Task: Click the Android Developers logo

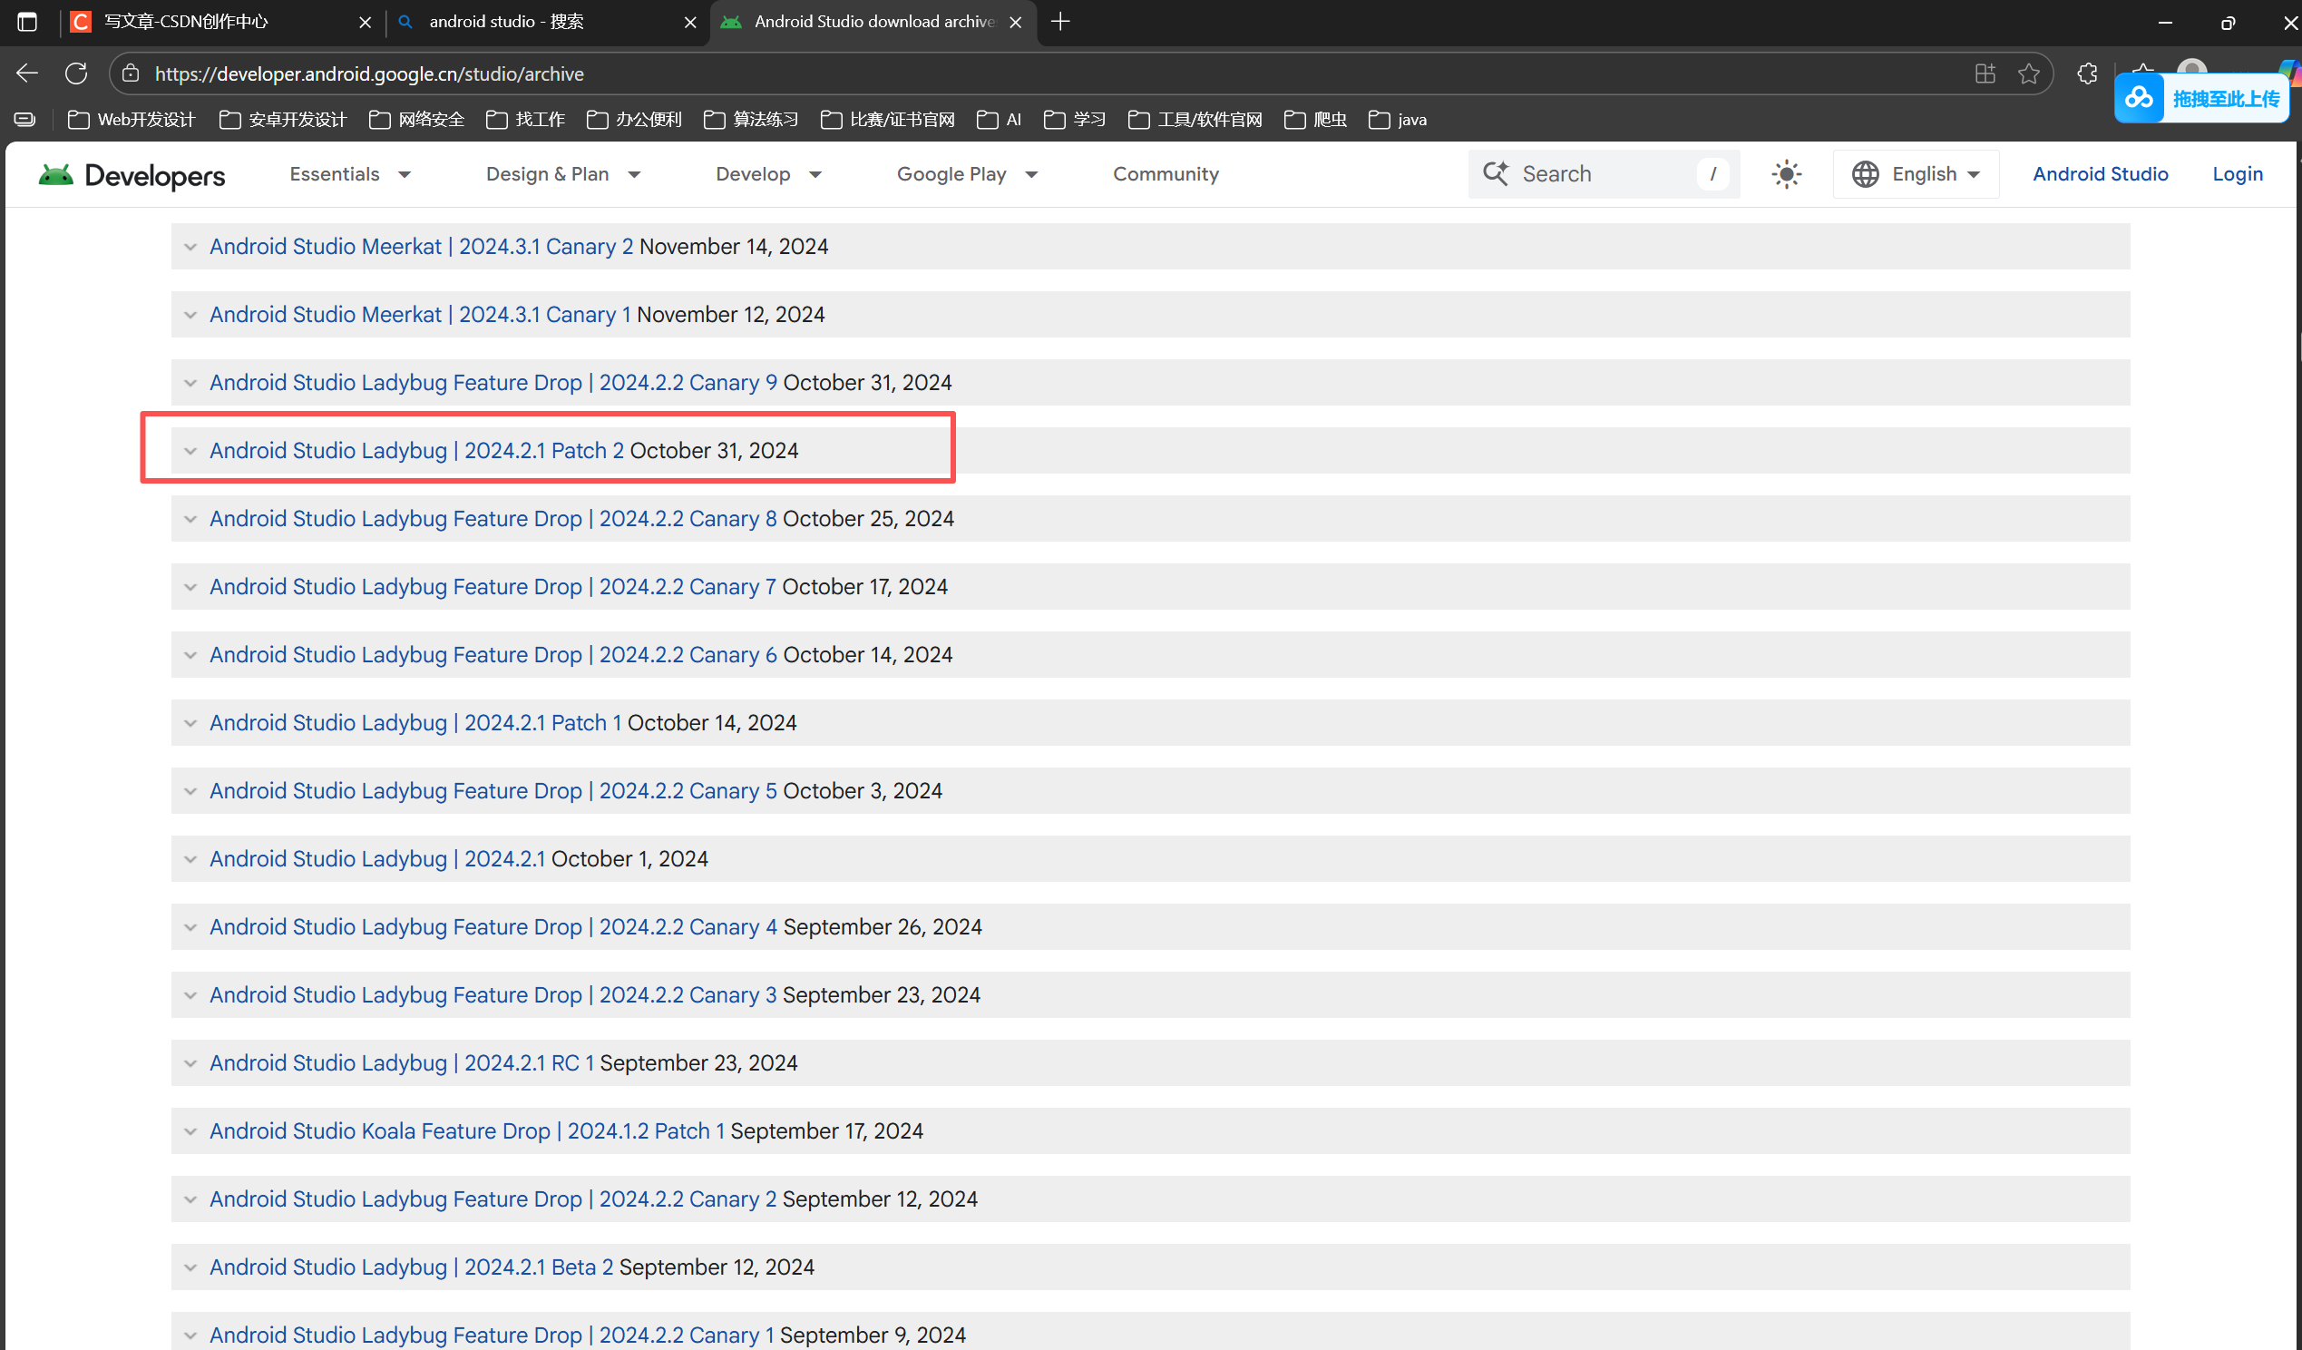Action: 132,174
